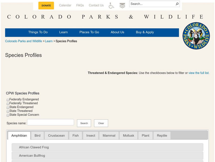Check the Federally Threatened checkbox
This screenshot has height=162, width=215.
click(8, 104)
